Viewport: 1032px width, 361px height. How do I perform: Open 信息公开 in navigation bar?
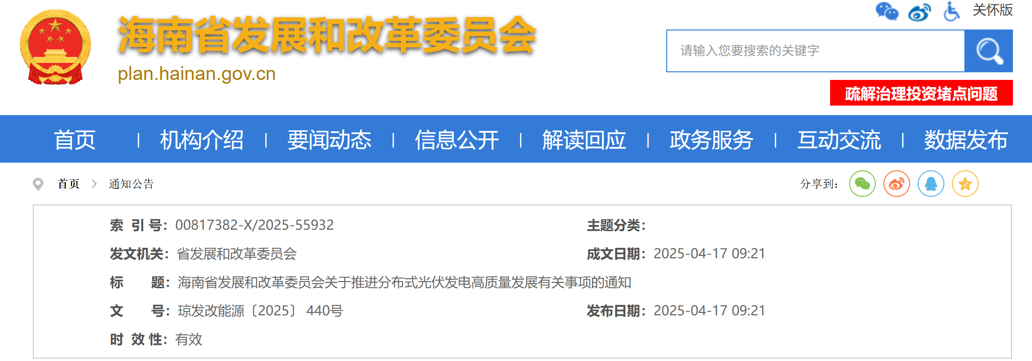[x=457, y=140]
